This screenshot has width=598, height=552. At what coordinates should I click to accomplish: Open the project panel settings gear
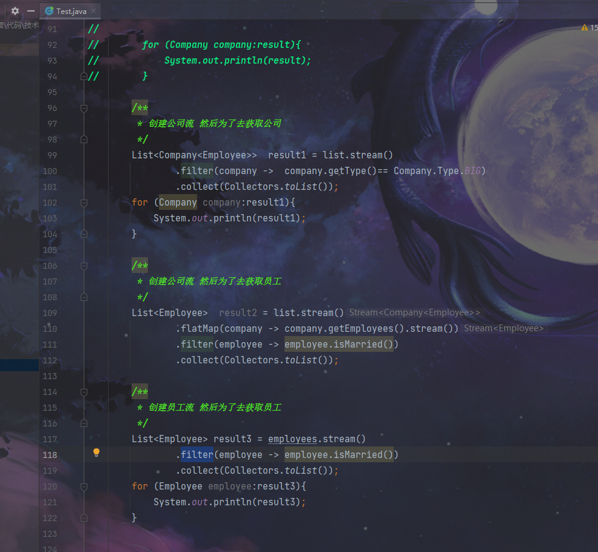(15, 11)
